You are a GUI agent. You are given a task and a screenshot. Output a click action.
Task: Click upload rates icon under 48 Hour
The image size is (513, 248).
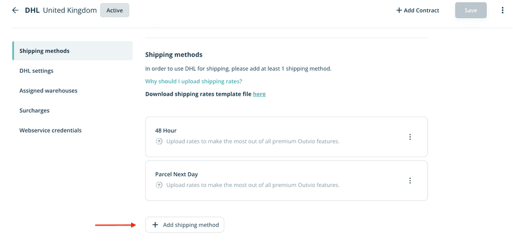159,141
